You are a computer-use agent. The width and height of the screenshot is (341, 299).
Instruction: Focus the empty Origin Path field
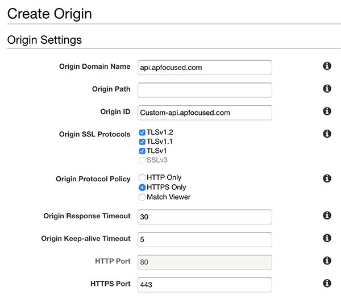205,90
